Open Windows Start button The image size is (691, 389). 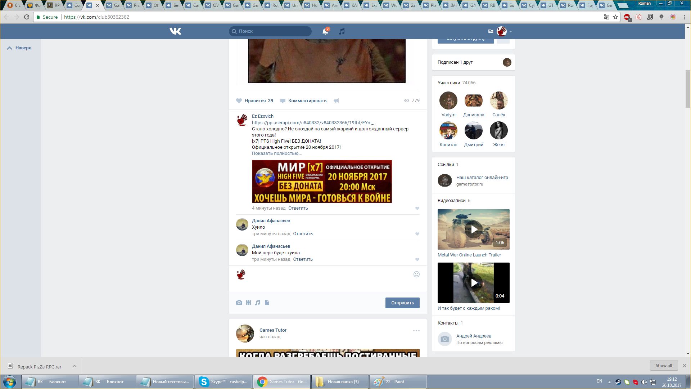pos(10,382)
